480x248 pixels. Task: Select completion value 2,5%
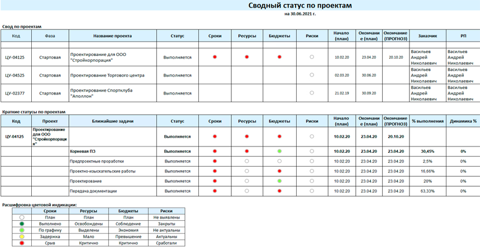(x=427, y=161)
